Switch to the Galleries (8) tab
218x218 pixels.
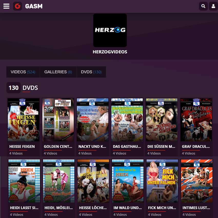(x=58, y=72)
